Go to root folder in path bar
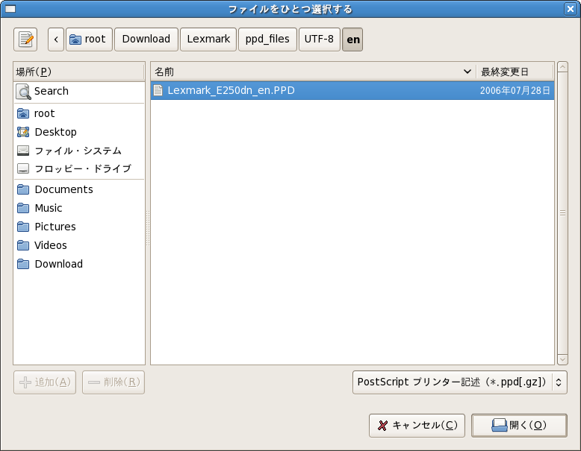The image size is (581, 451). coord(89,40)
